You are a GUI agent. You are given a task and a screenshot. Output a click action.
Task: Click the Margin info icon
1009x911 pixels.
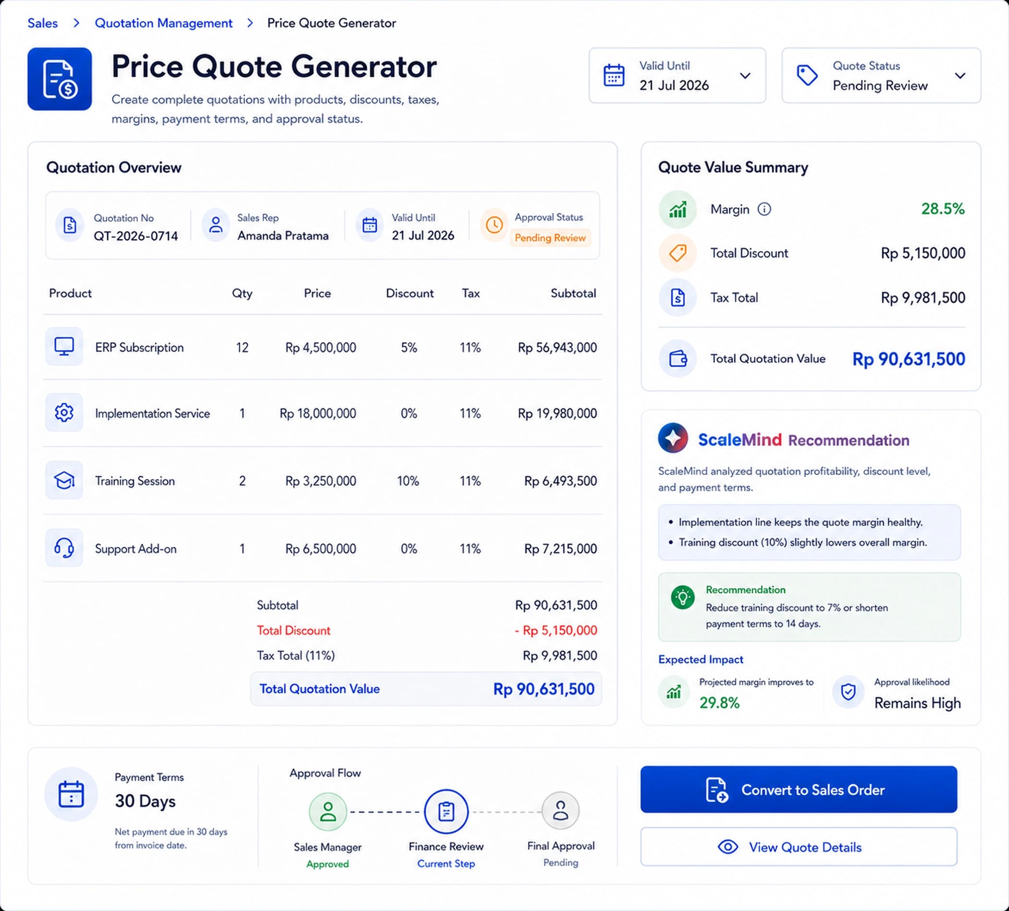(764, 209)
